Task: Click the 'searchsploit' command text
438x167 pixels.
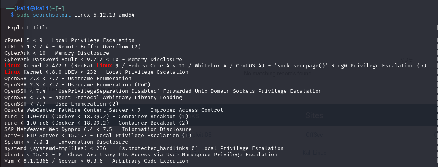Action: point(52,15)
